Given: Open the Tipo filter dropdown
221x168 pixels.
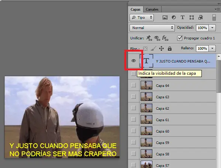Looking at the screenshot, I should point(142,17).
